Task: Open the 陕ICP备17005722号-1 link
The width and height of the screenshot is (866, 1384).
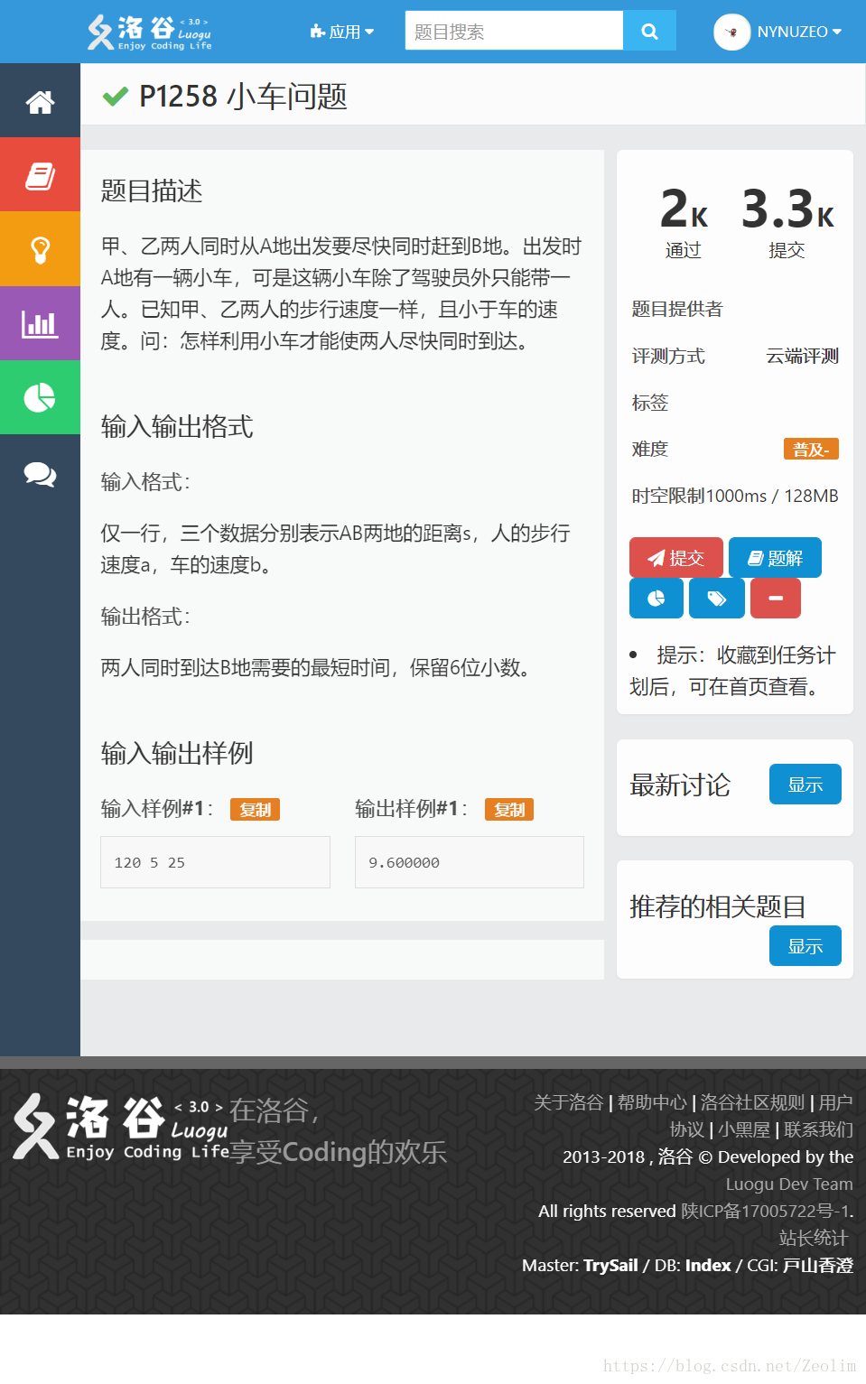Action: click(766, 1211)
